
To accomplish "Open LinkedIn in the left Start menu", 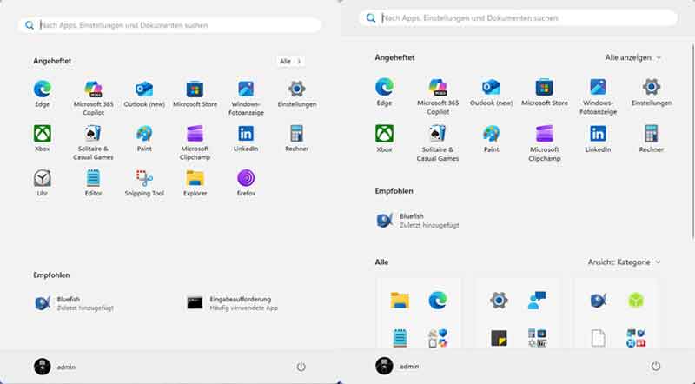I will point(246,139).
